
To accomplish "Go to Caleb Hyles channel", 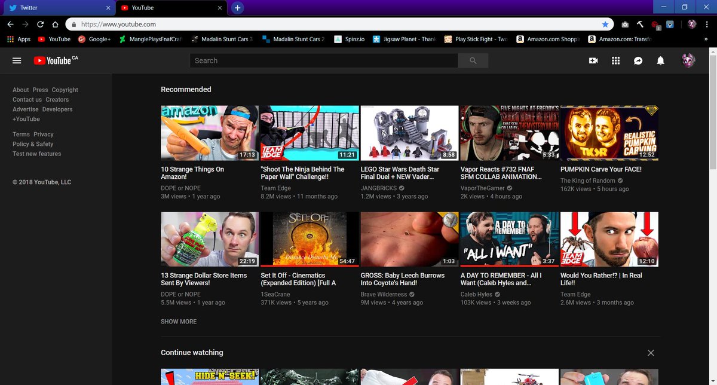I will [x=476, y=295].
